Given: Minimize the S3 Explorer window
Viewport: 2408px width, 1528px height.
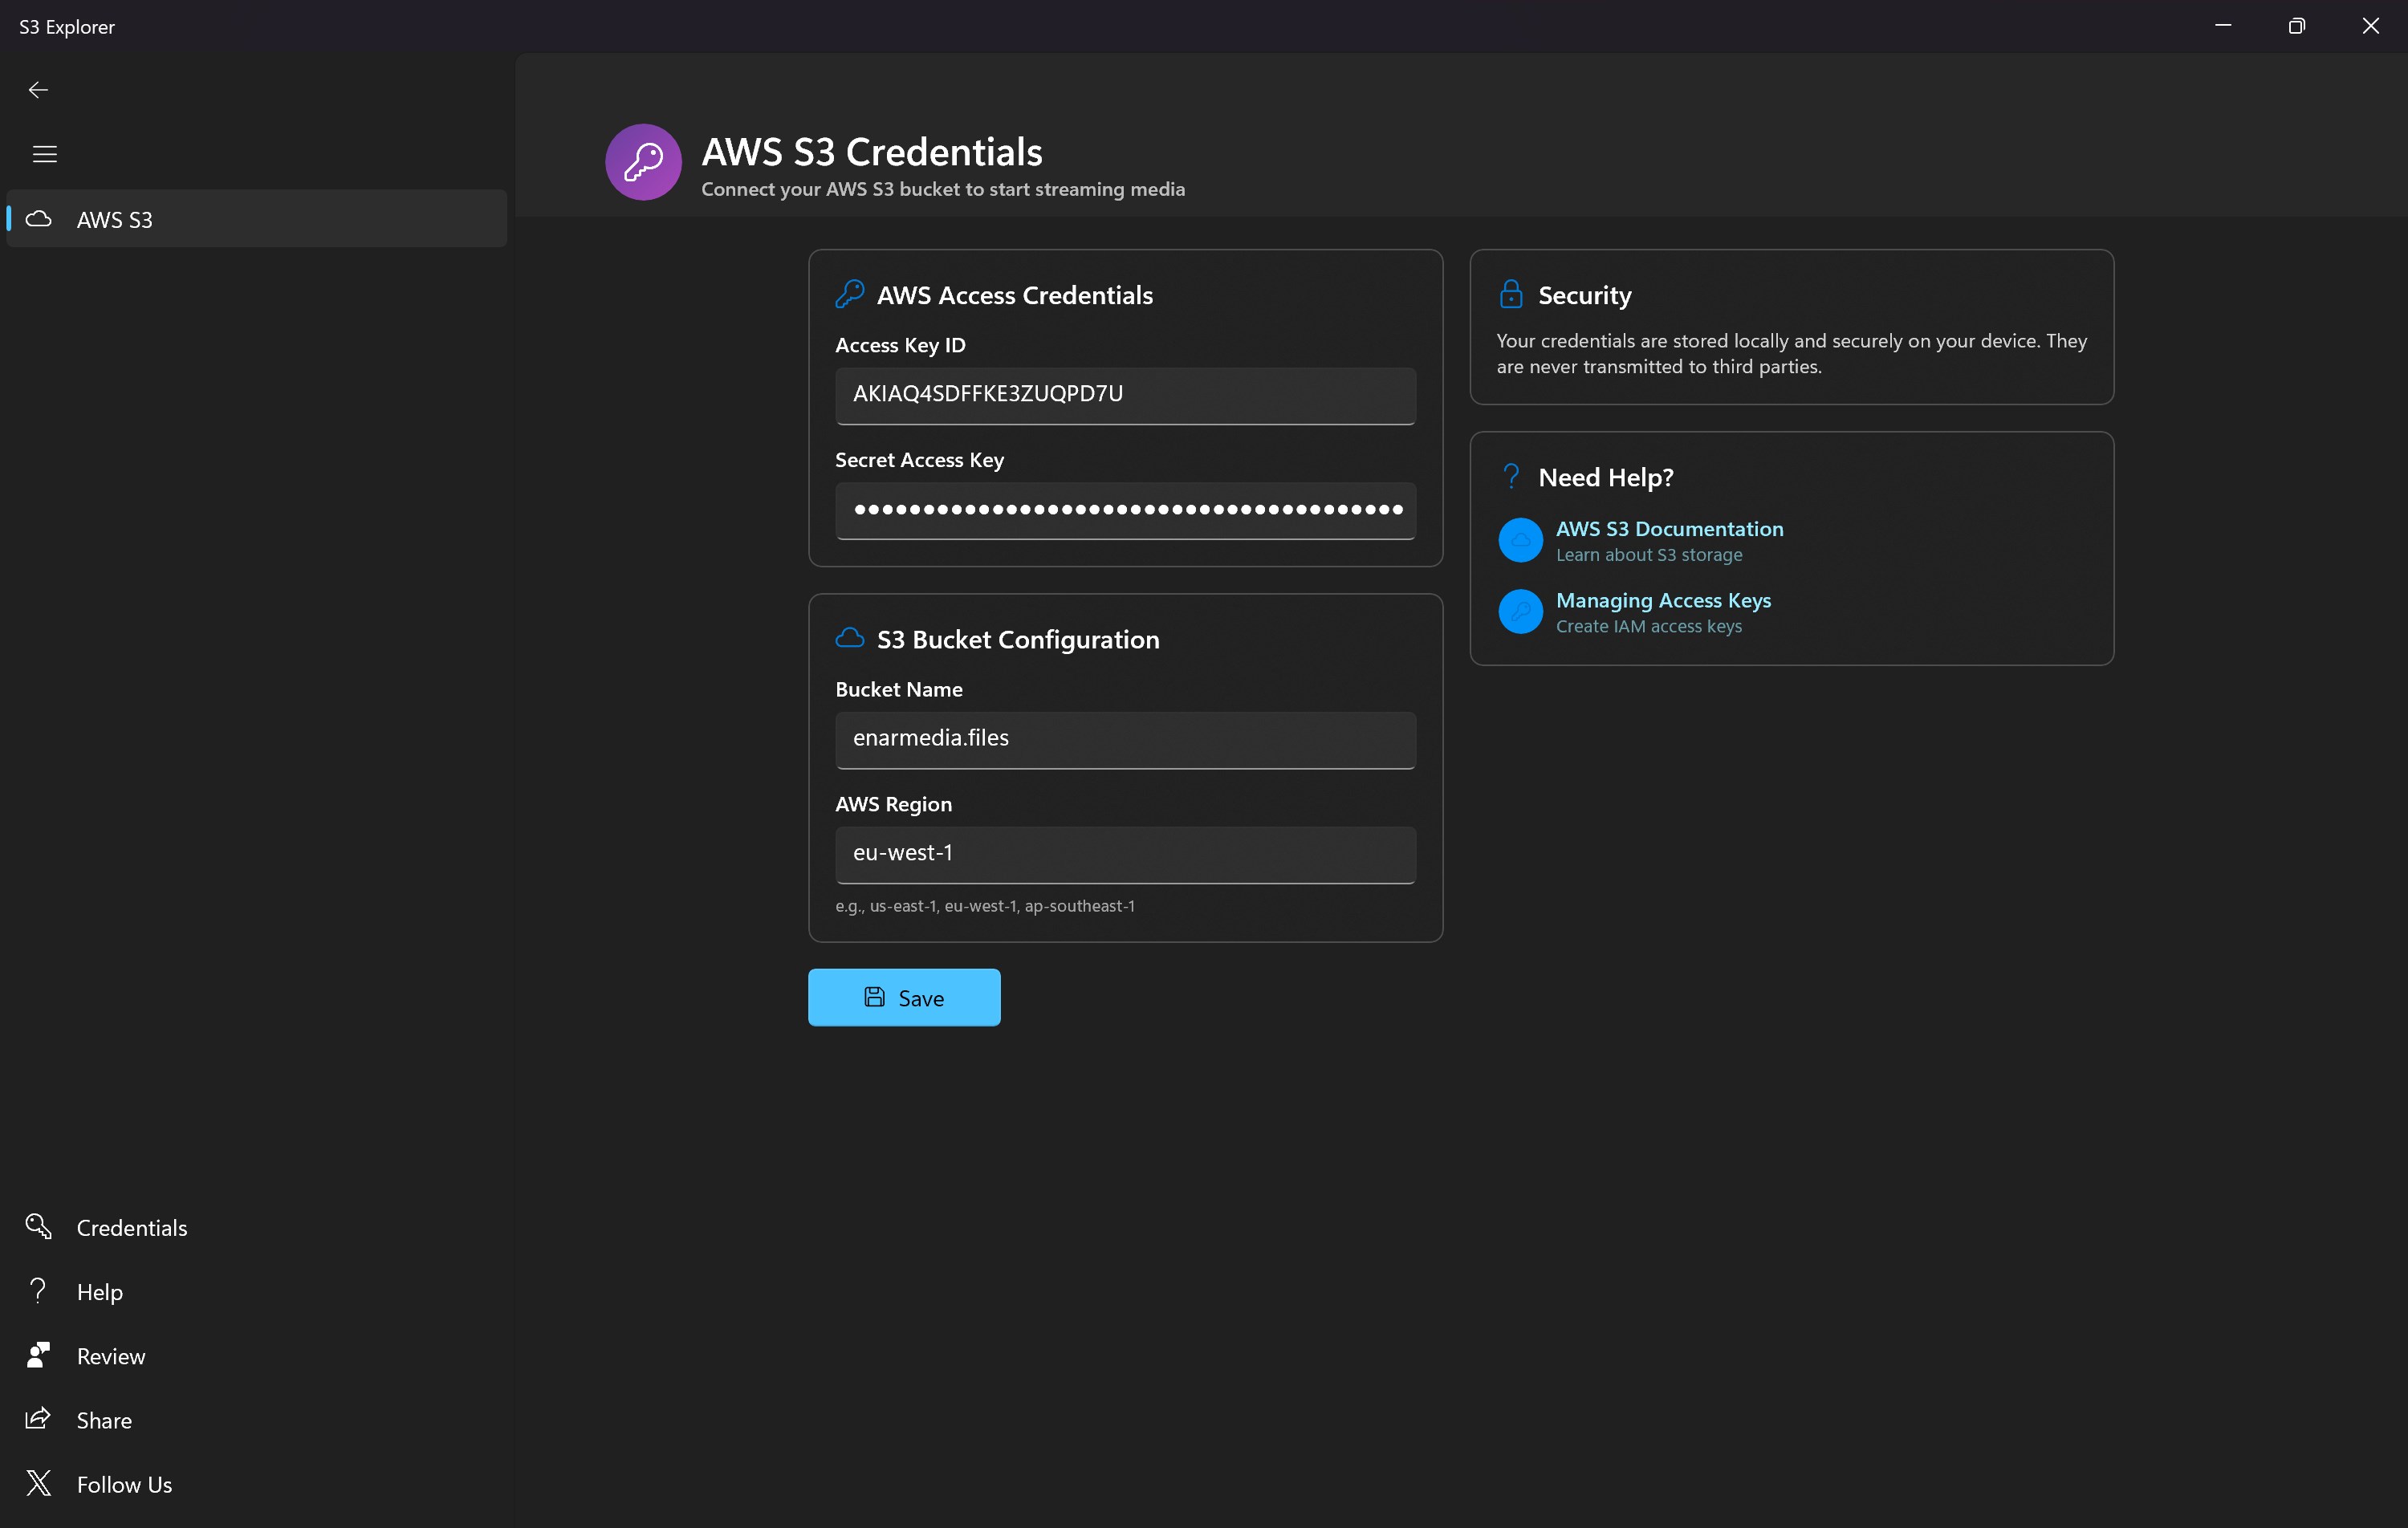Looking at the screenshot, I should (2223, 26).
